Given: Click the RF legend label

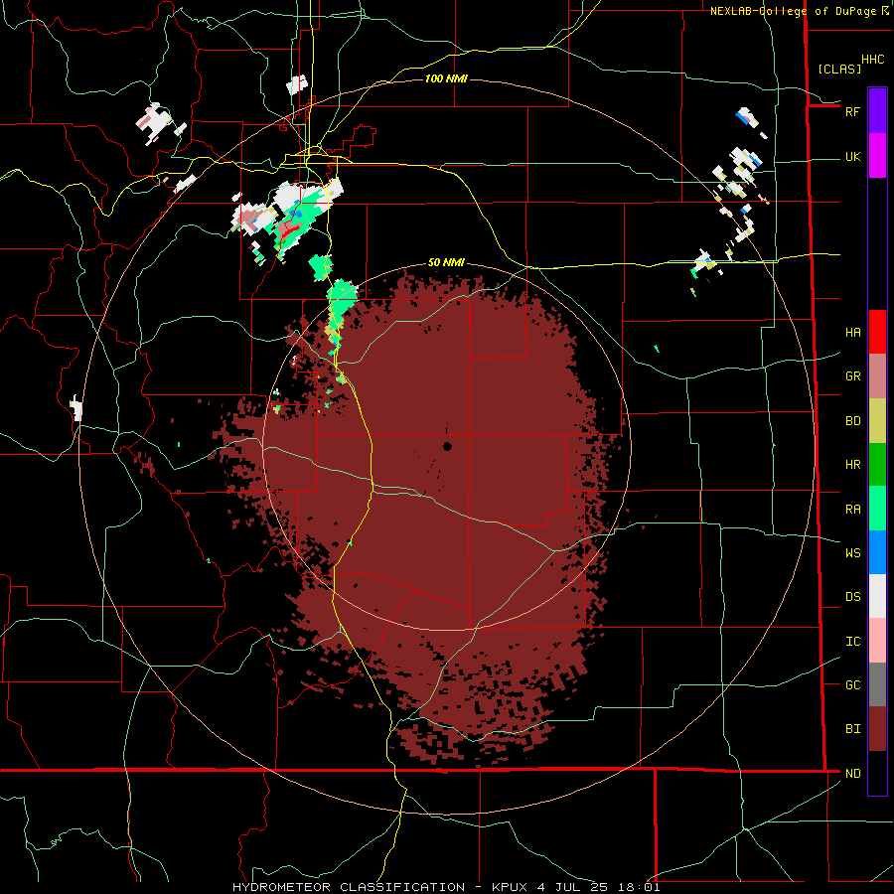Looking at the screenshot, I should (852, 111).
